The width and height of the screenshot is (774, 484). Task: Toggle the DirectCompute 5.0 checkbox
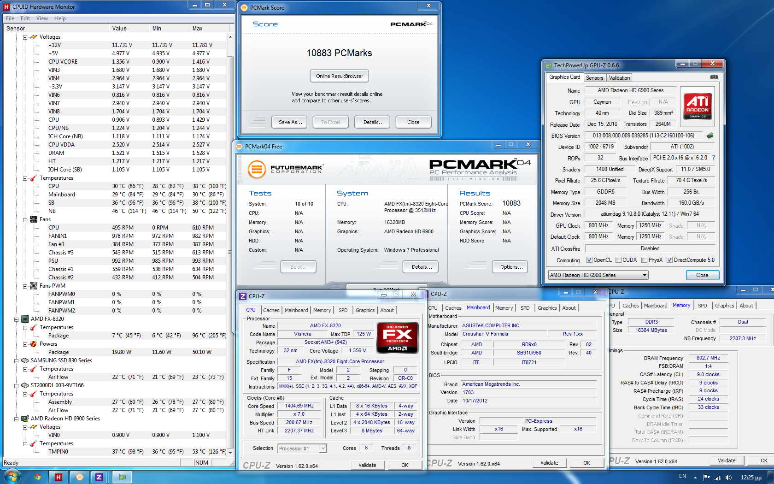[x=669, y=260]
